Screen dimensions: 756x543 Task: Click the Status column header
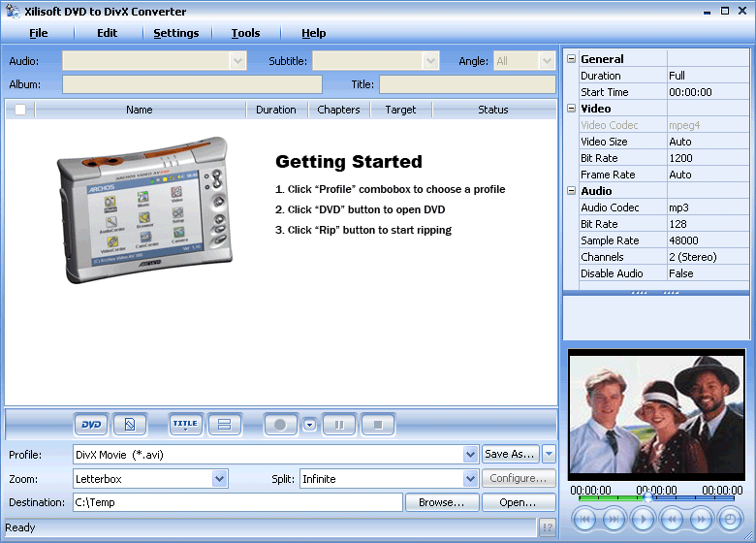tap(493, 110)
